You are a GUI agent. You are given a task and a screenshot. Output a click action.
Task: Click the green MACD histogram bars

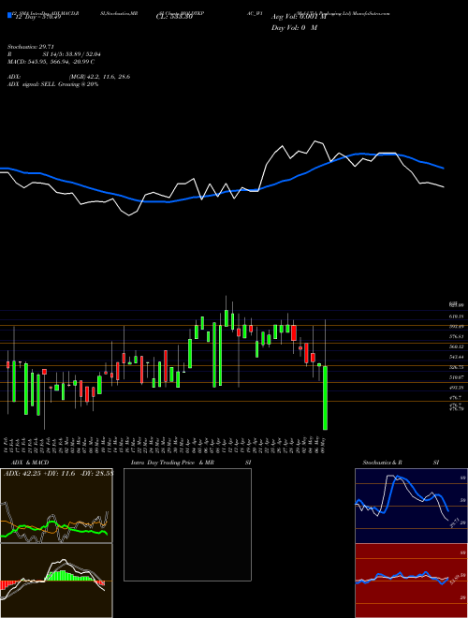pyautogui.click(x=68, y=575)
